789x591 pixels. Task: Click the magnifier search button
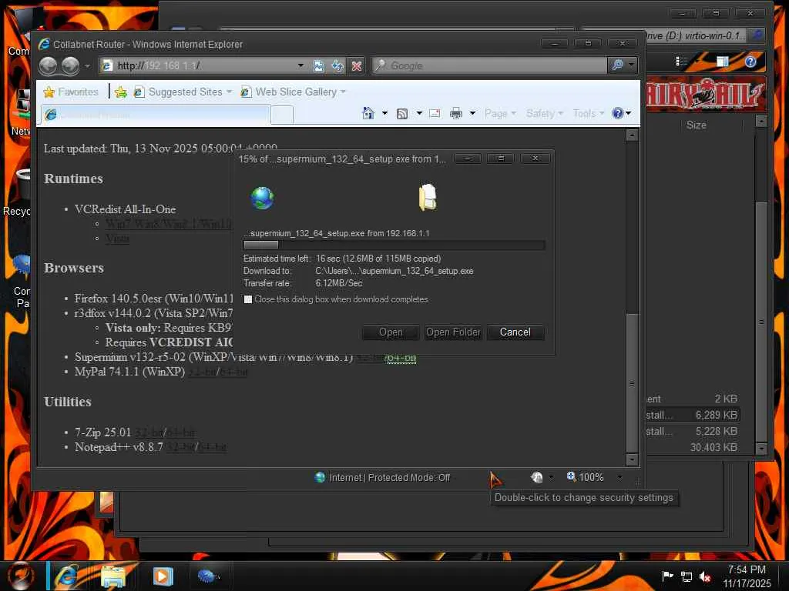[617, 65]
